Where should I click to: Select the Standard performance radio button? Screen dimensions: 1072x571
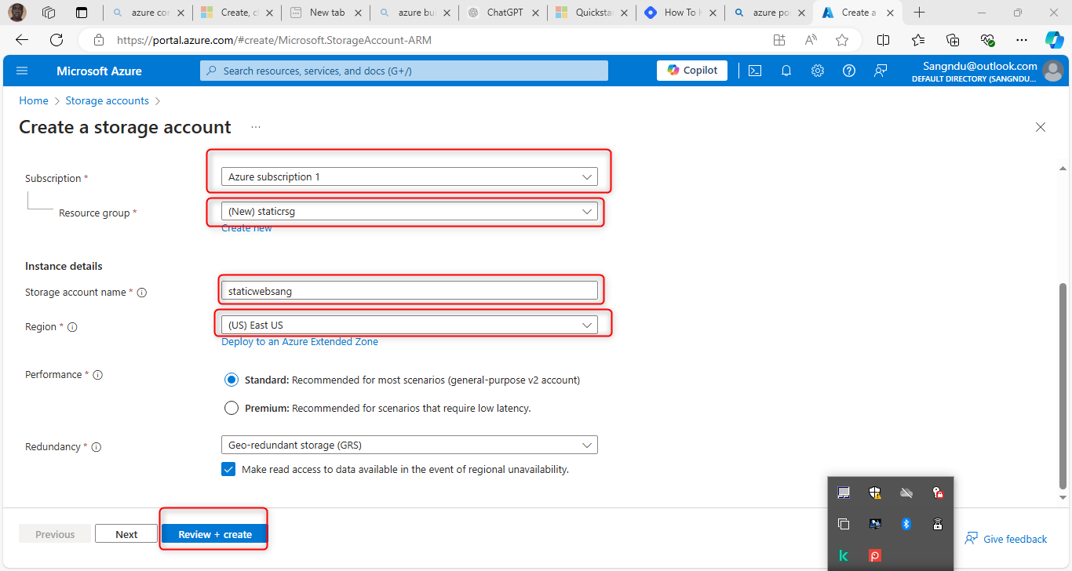[x=232, y=380]
